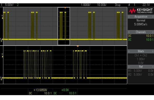Click the R2 reference row
154x100 pixels.
click(141, 75)
